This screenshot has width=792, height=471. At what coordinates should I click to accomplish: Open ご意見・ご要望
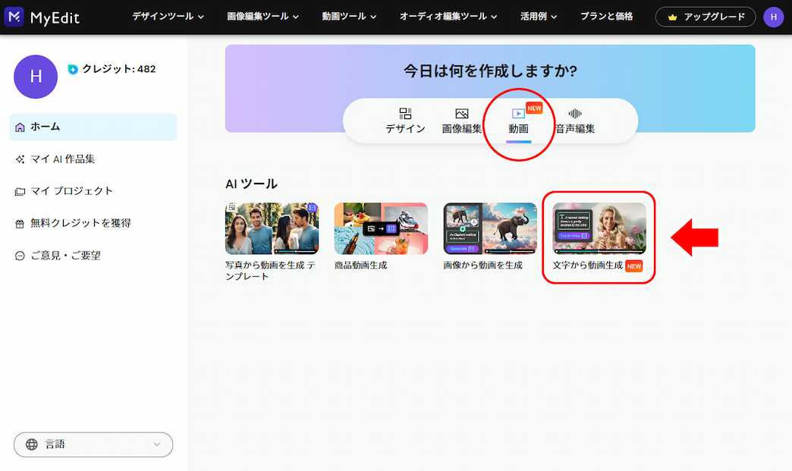(65, 256)
